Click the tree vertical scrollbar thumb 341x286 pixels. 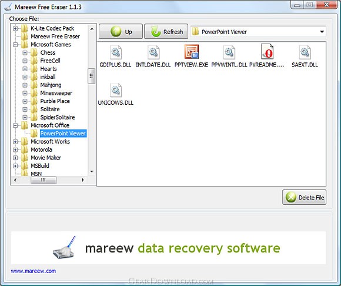pos(91,76)
